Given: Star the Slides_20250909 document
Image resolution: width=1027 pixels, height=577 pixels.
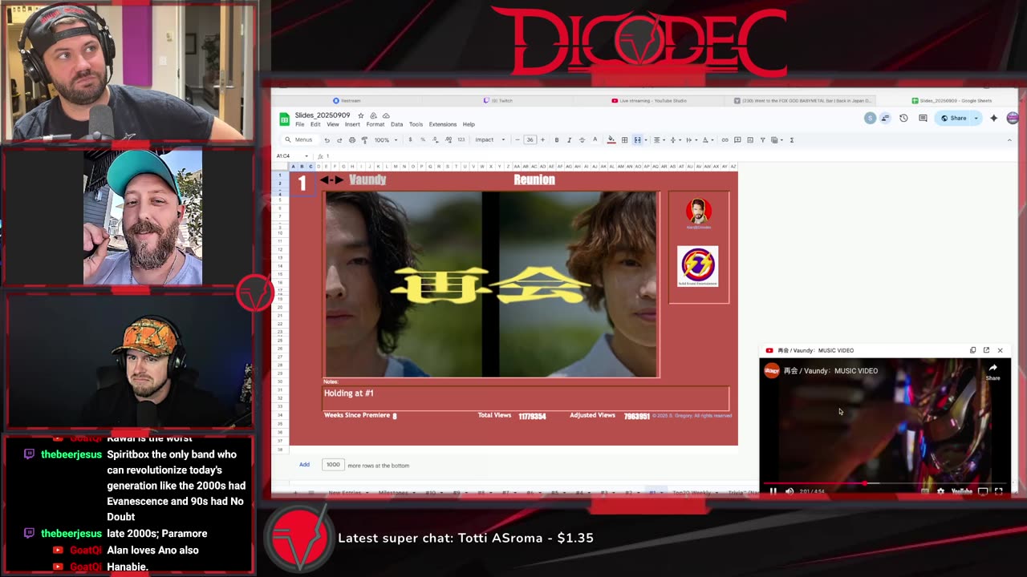Looking at the screenshot, I should coord(361,115).
